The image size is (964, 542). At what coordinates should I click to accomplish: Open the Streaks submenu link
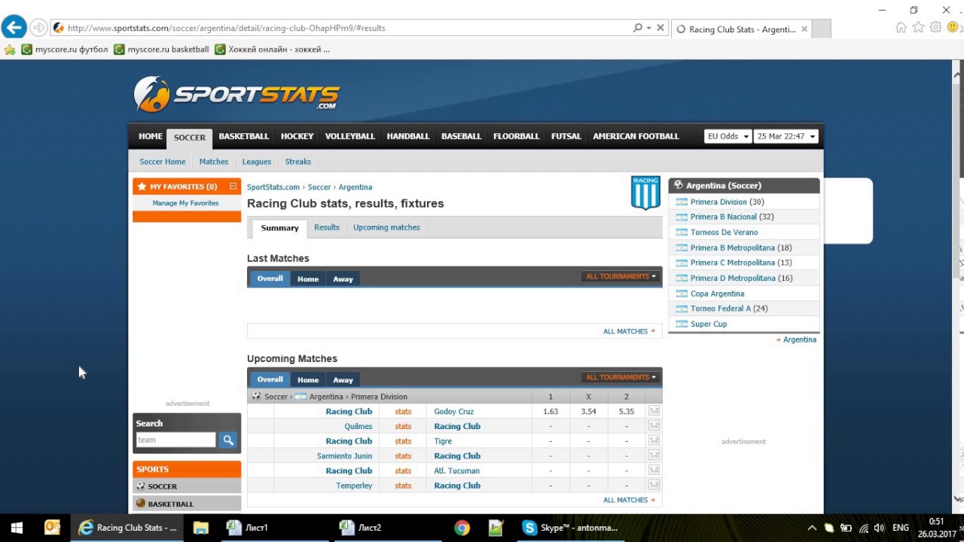(297, 162)
